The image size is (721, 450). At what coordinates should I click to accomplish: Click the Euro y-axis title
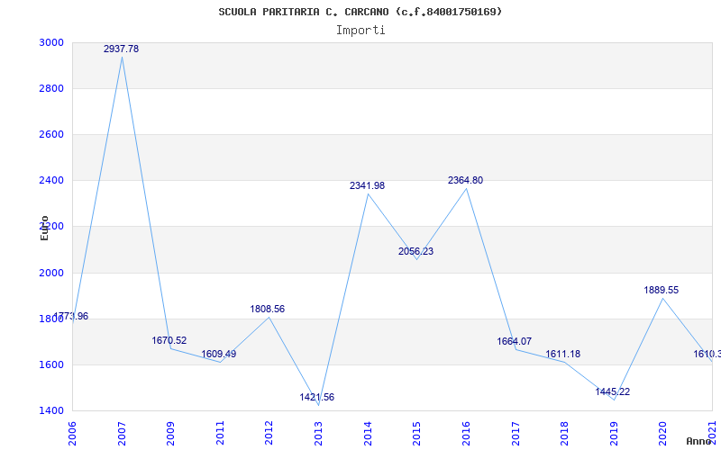click(x=44, y=228)
